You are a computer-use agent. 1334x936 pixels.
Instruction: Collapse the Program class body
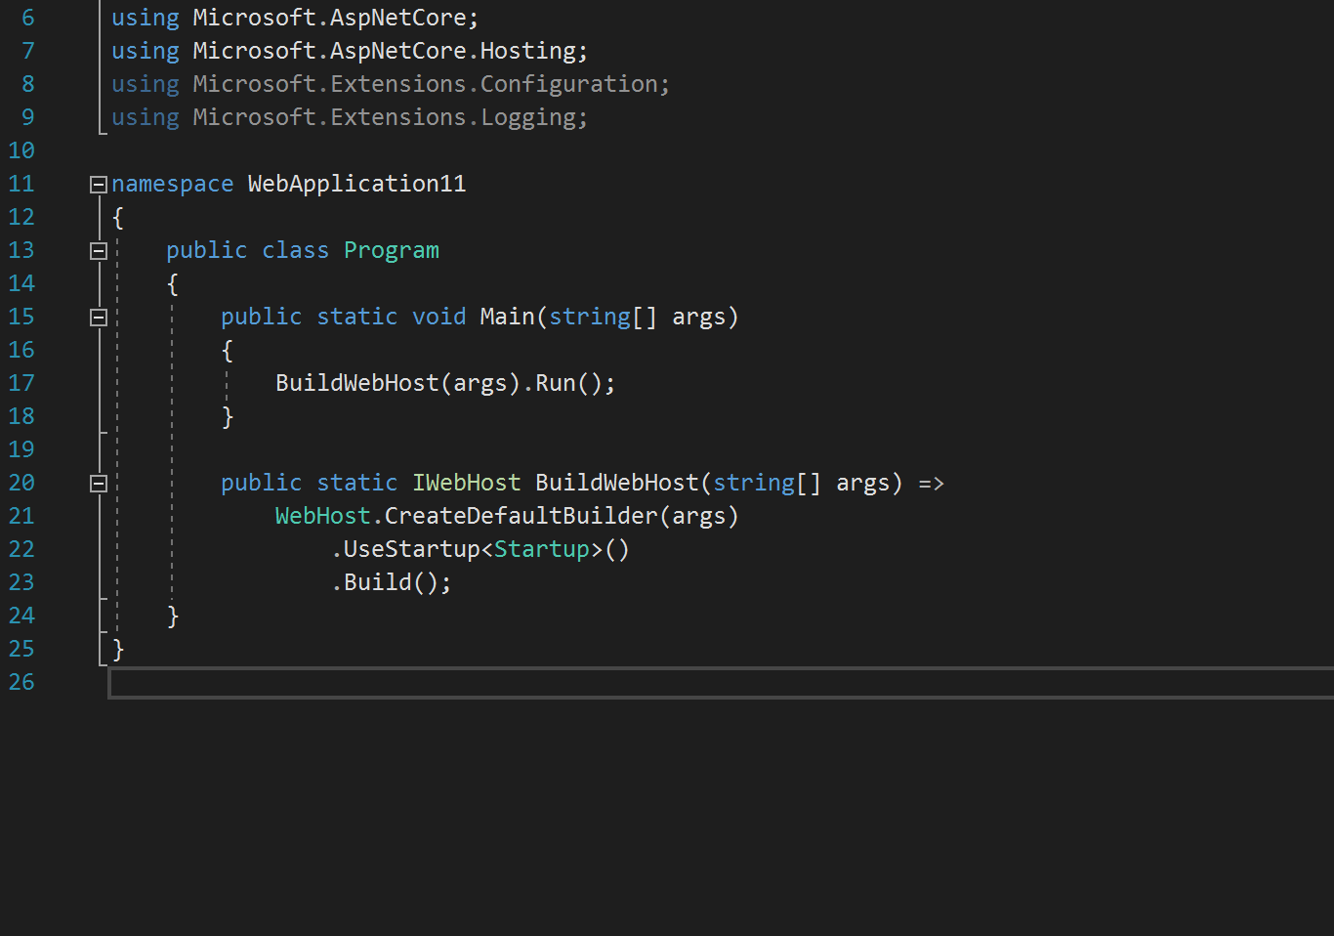97,249
